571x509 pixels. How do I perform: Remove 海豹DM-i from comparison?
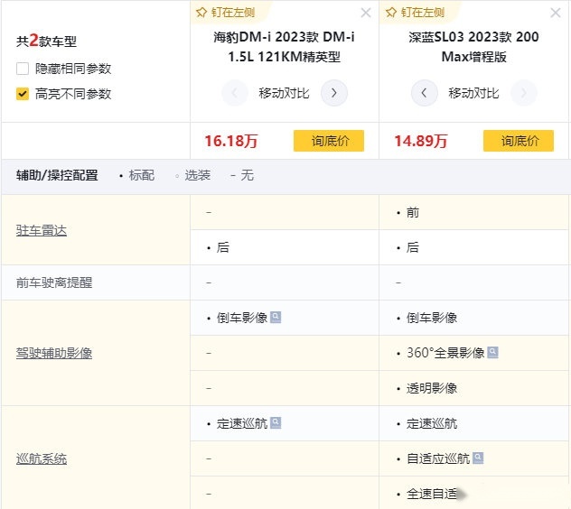pyautogui.click(x=366, y=13)
